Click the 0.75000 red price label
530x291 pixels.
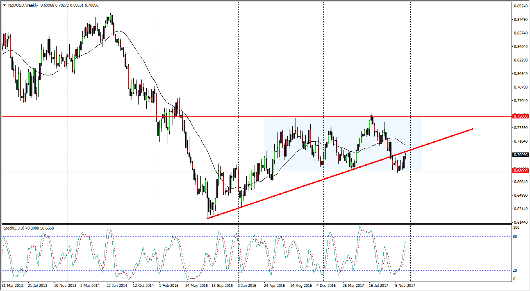click(x=520, y=116)
